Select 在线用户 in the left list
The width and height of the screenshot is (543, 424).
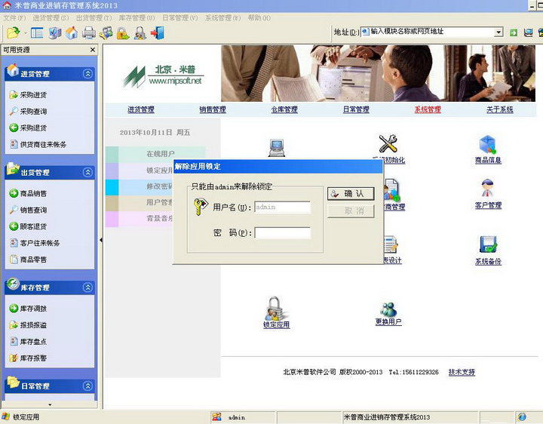click(155, 154)
